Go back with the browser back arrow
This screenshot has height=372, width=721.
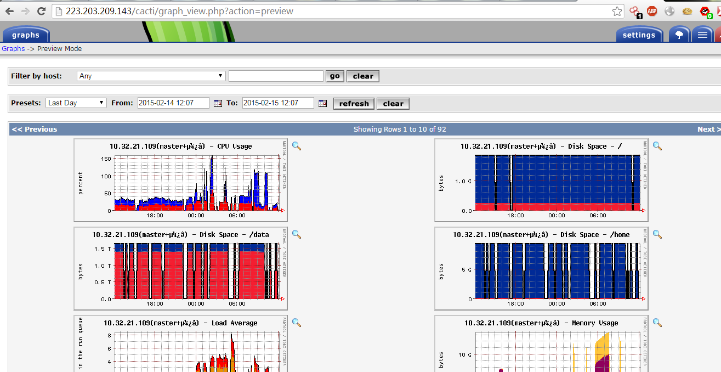[9, 11]
